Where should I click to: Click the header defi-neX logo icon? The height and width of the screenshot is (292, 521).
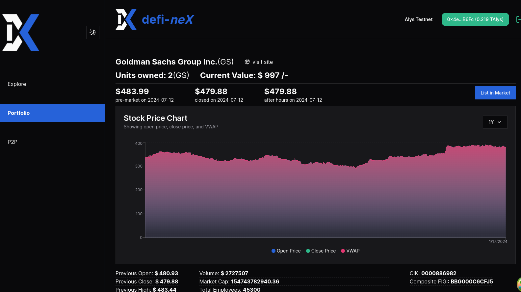[126, 19]
